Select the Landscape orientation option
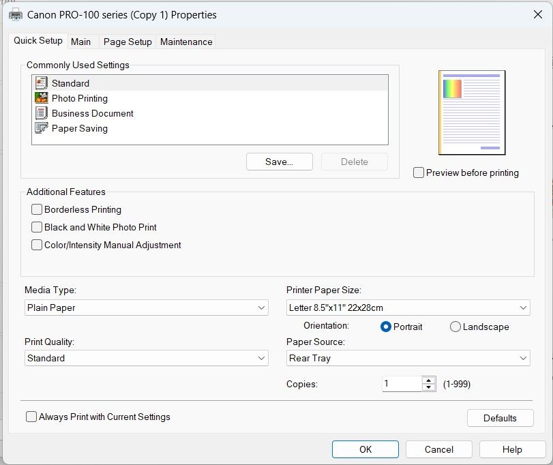 click(x=455, y=327)
